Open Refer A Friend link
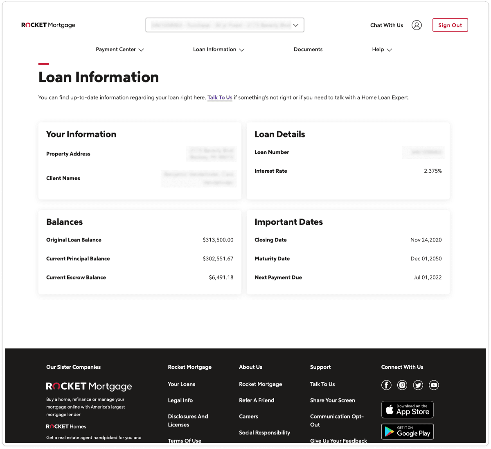 click(257, 400)
